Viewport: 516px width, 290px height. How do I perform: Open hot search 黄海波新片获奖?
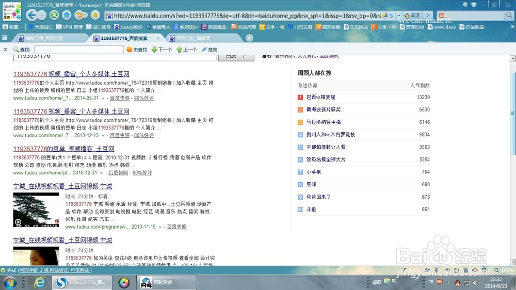click(x=324, y=109)
